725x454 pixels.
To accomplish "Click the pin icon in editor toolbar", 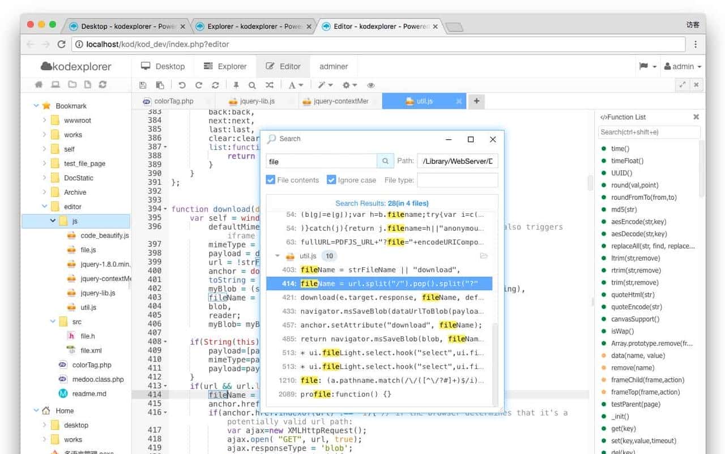I will point(236,85).
